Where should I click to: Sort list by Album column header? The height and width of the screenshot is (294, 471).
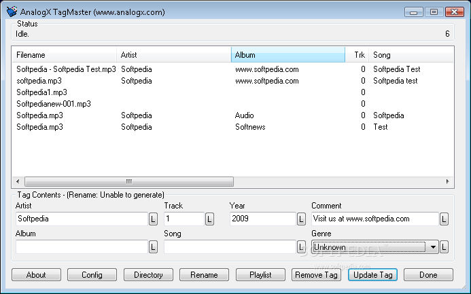coord(287,54)
